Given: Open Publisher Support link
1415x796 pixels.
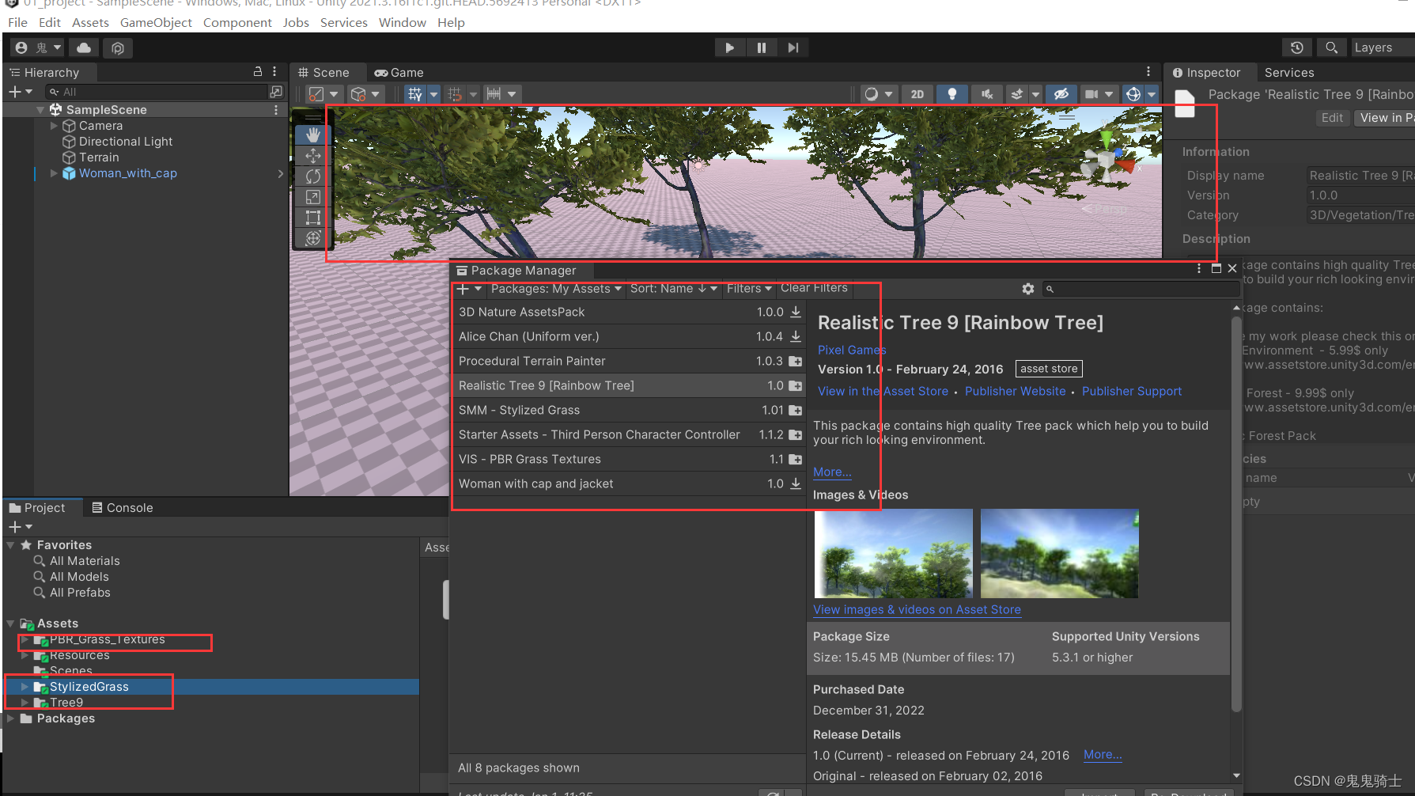Looking at the screenshot, I should pyautogui.click(x=1131, y=391).
